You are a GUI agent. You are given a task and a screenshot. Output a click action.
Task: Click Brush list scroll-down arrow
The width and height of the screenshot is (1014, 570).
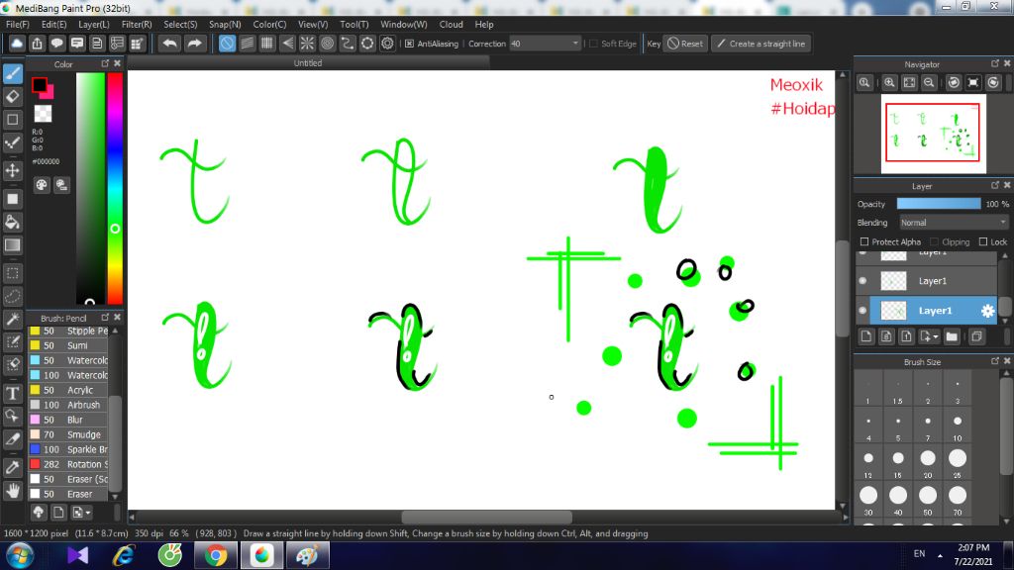(115, 497)
